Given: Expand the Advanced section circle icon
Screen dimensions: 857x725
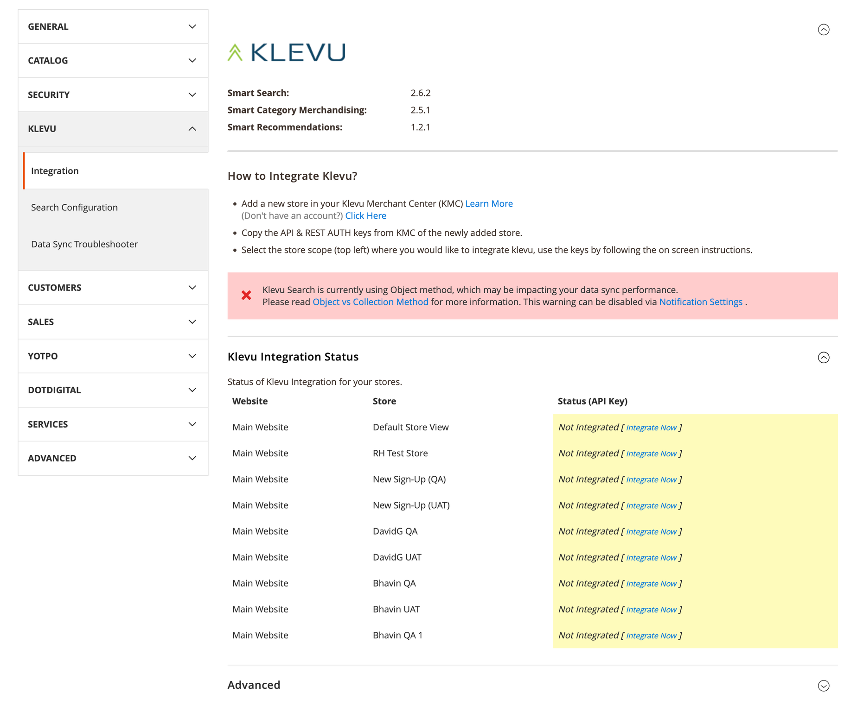Looking at the screenshot, I should point(823,685).
